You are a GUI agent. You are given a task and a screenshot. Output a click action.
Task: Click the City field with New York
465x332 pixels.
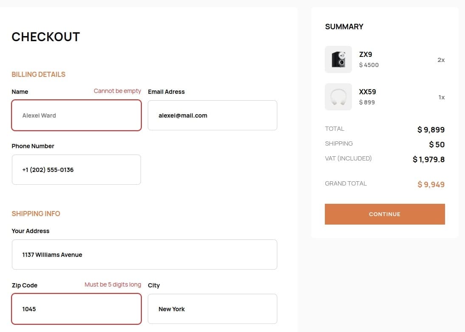coord(212,309)
